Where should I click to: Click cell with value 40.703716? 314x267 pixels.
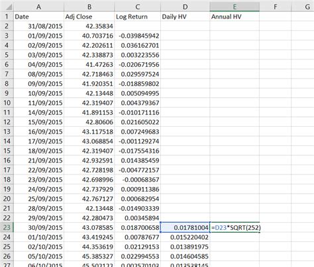tap(89, 36)
